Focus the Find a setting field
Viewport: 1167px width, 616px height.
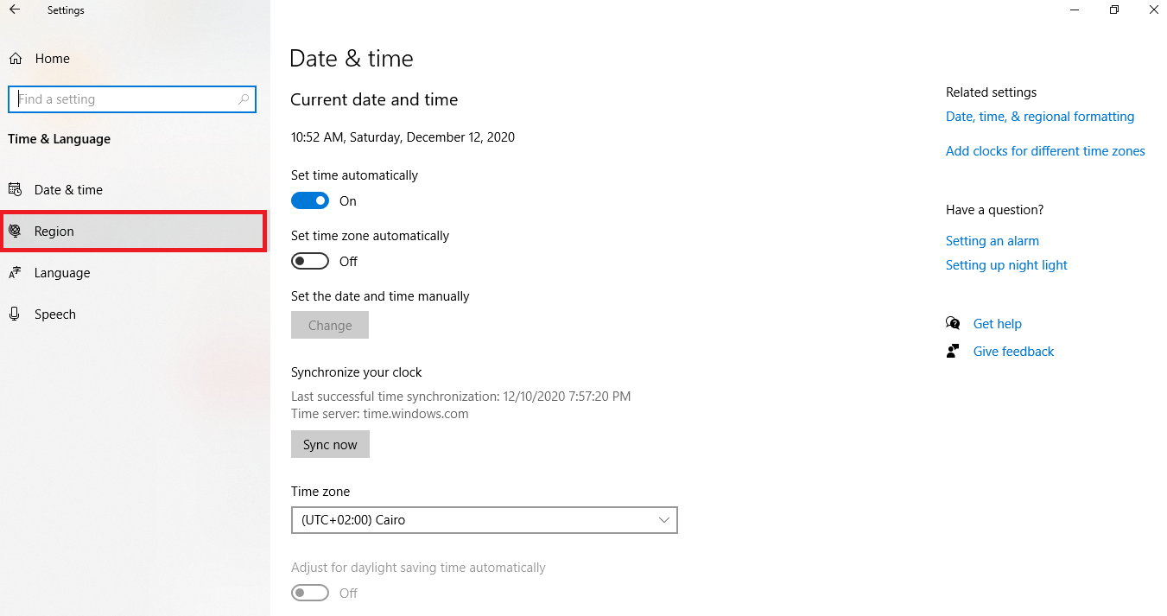[132, 99]
